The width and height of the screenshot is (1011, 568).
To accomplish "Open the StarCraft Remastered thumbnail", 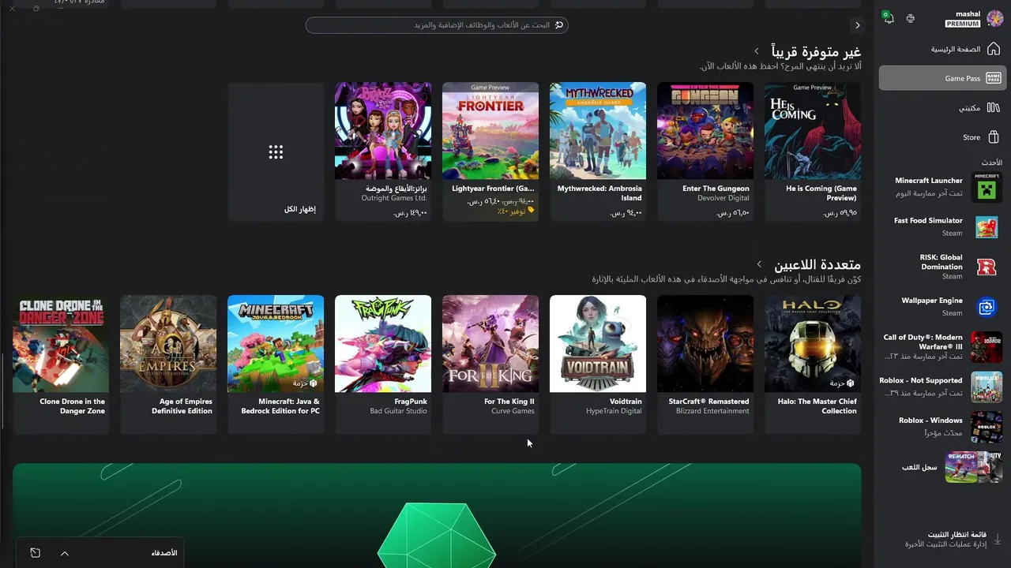I will (705, 344).
